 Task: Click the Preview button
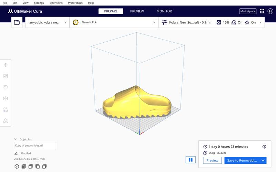coord(212,160)
